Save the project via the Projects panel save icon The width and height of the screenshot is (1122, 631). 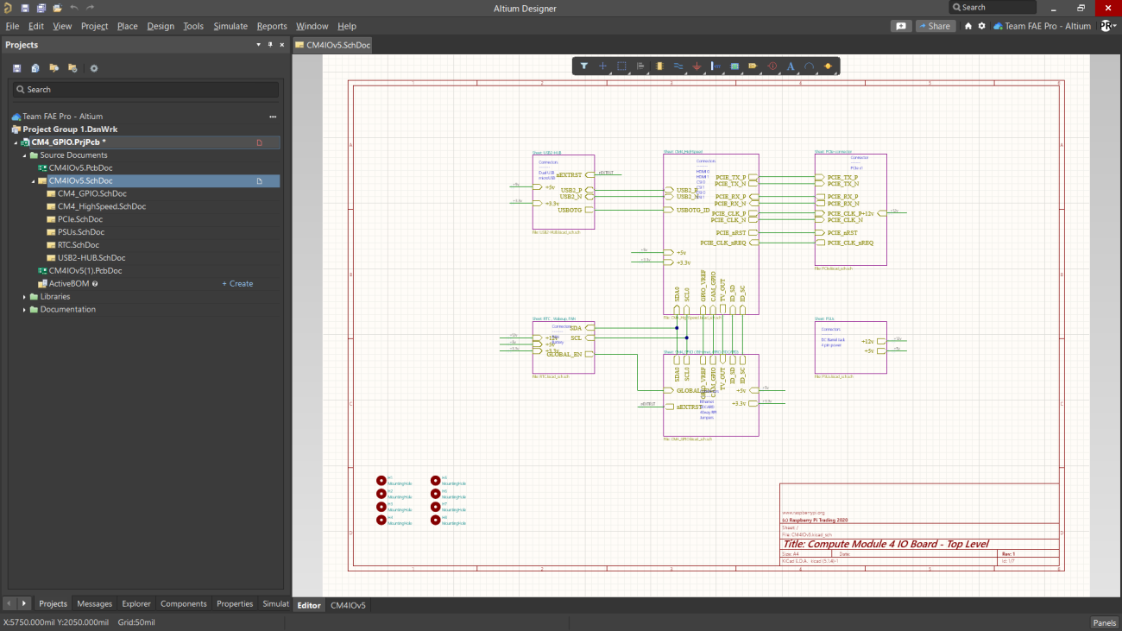pos(17,67)
